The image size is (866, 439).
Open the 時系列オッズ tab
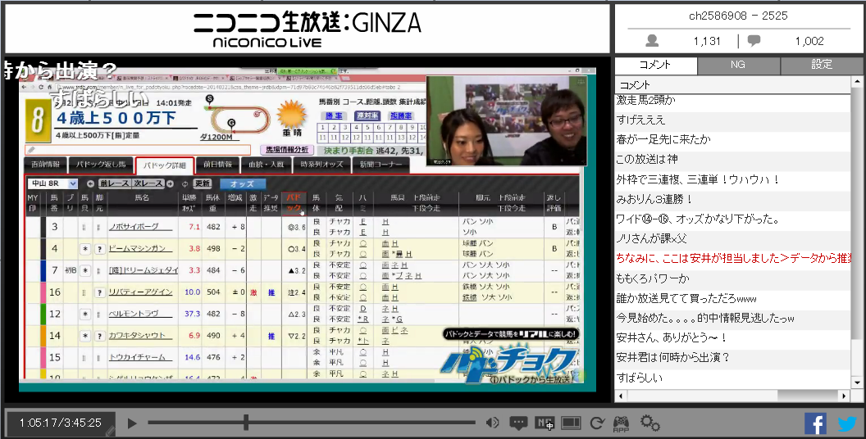point(322,165)
